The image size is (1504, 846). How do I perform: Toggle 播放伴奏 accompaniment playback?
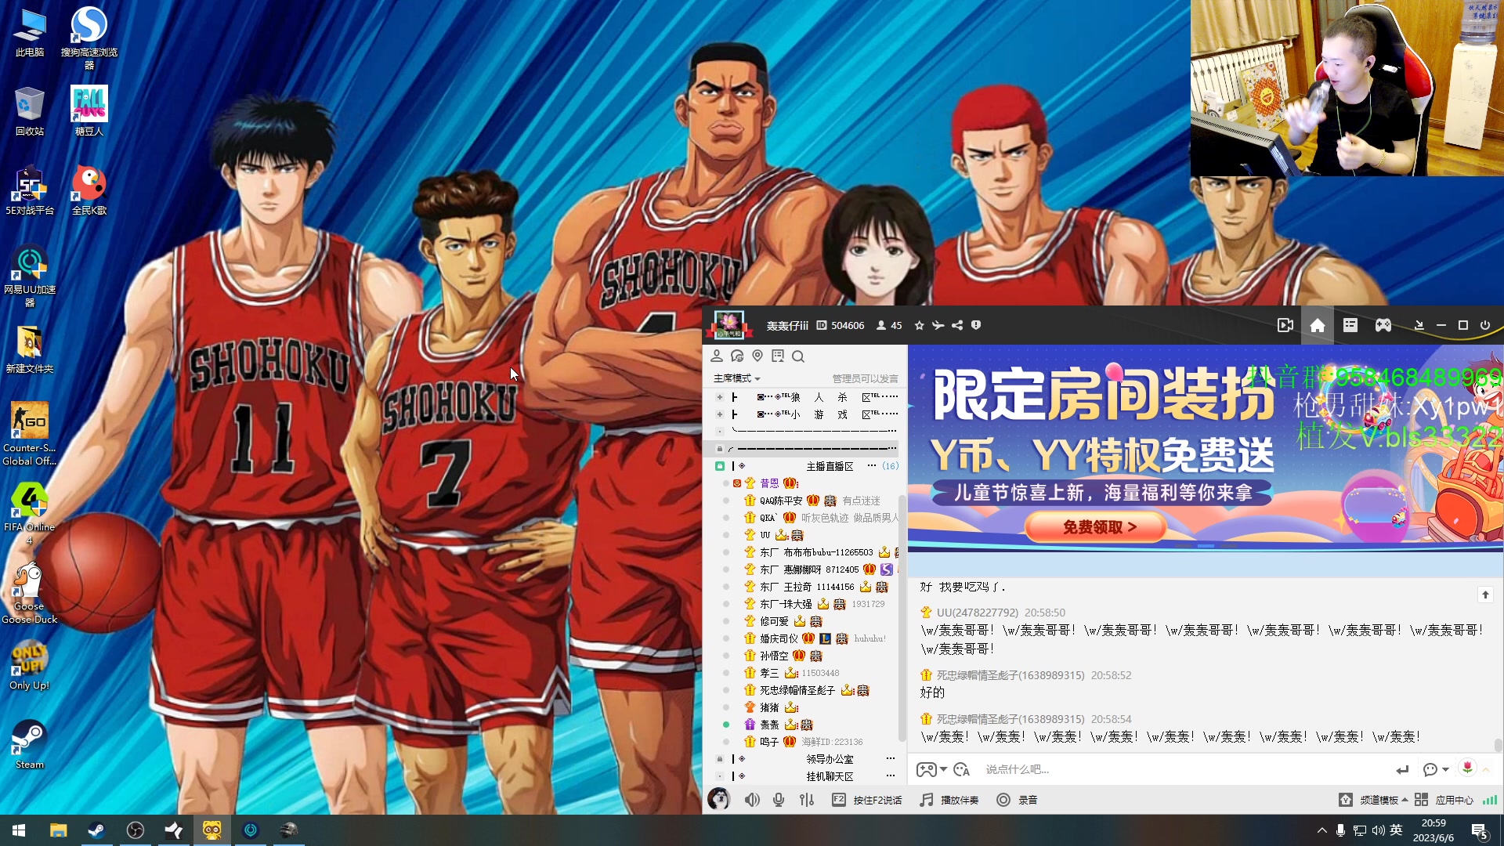[x=949, y=800]
